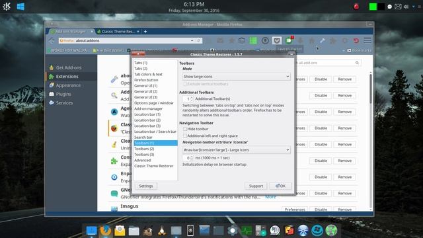Screen dimensions: 423x238
Task: Enable the Hide toolbar checkbox
Action: tap(185, 129)
